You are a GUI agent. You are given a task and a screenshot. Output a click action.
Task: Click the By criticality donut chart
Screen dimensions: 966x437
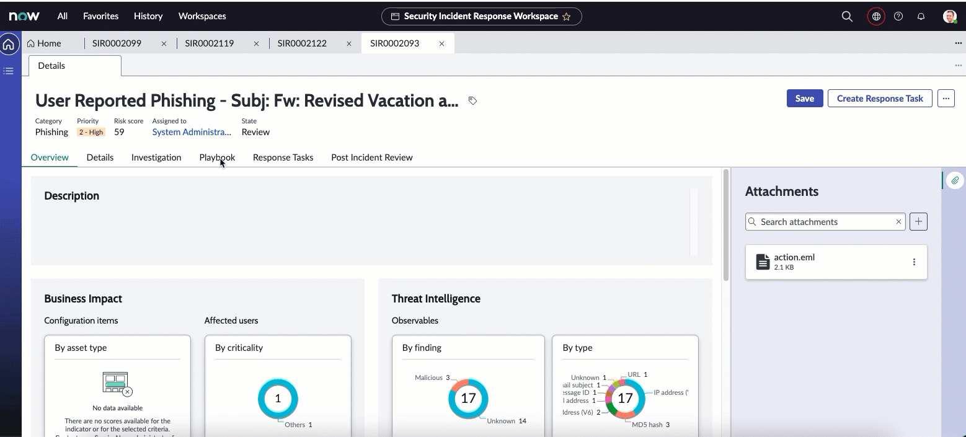(x=278, y=399)
